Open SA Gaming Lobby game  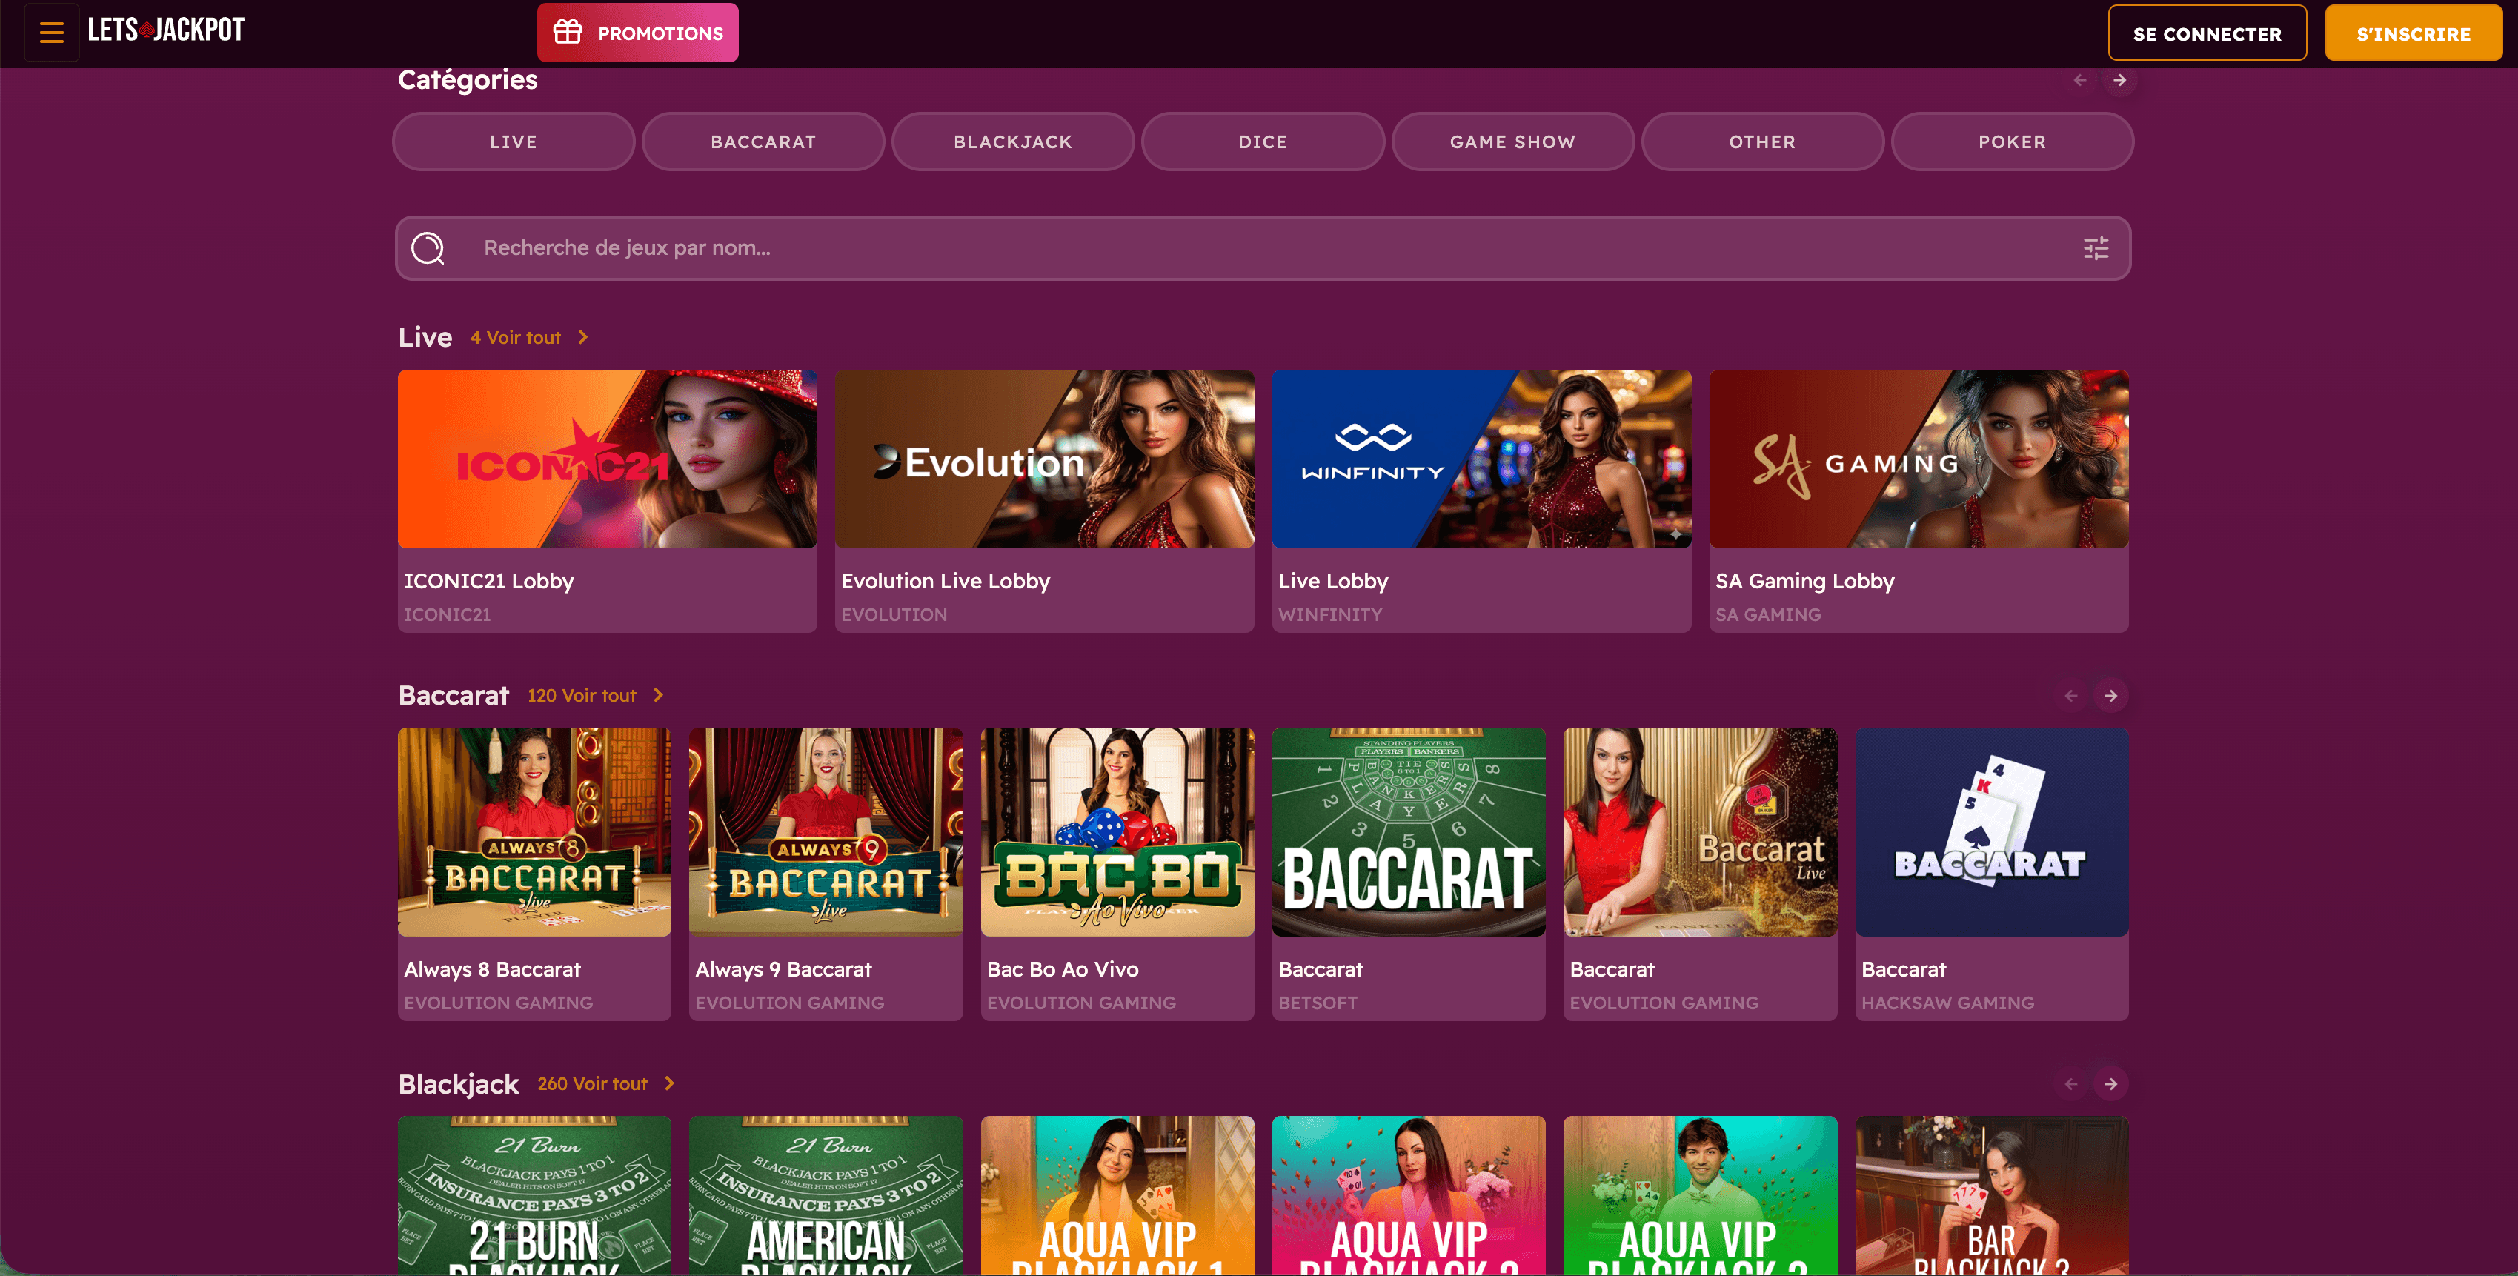[1919, 501]
